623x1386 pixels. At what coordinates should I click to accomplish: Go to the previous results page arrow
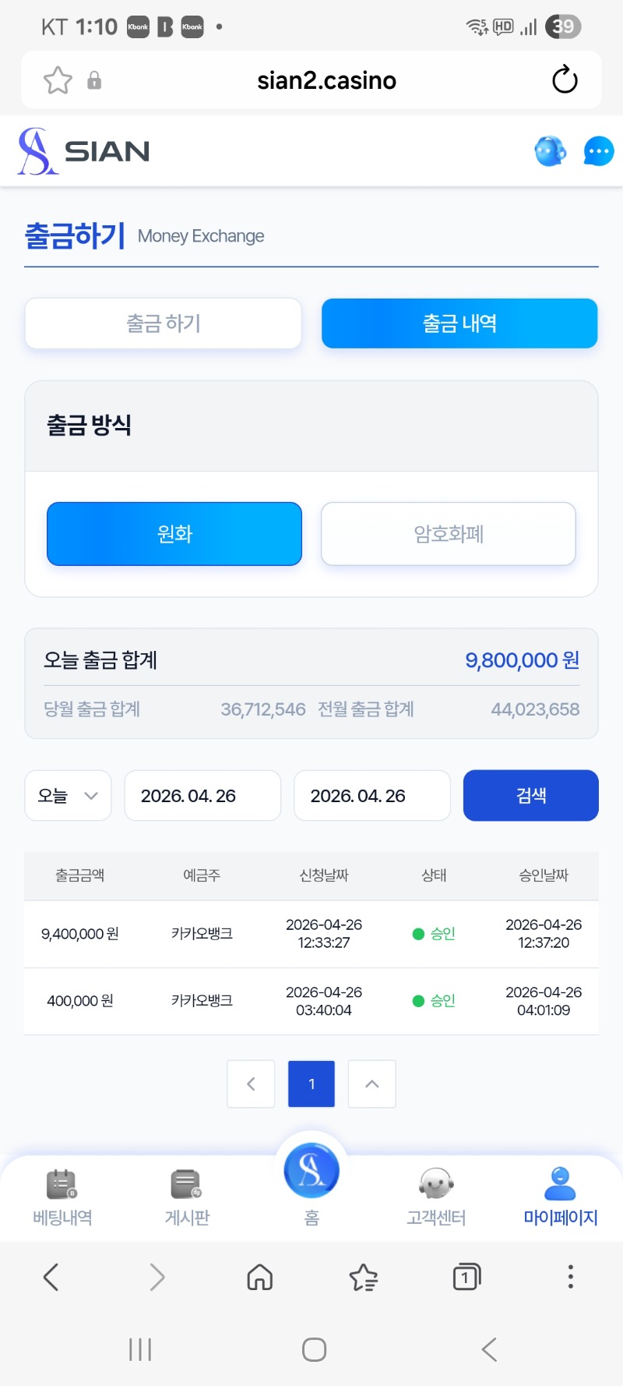click(x=251, y=1084)
